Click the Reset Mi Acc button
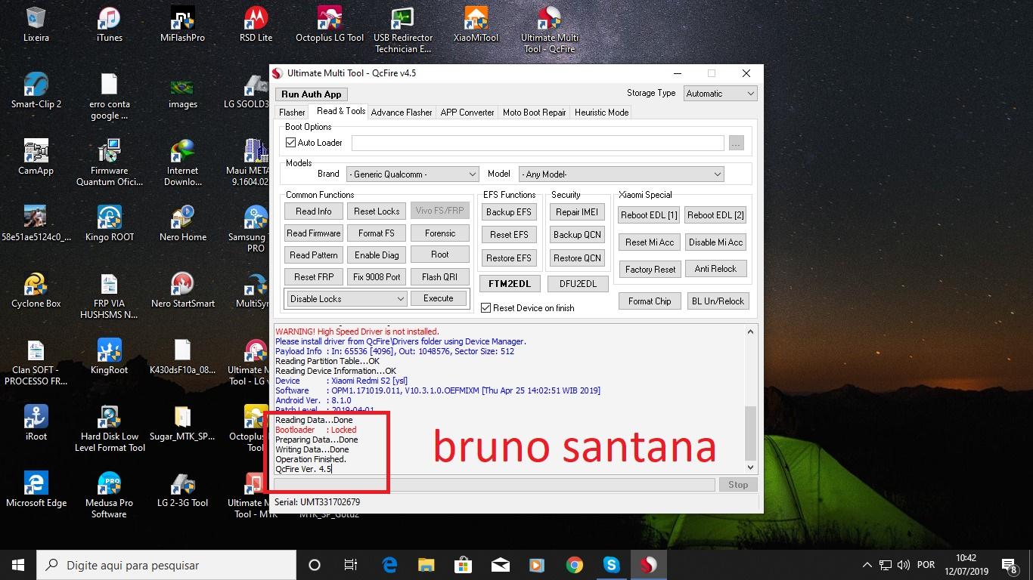This screenshot has height=580, width=1033. click(650, 242)
